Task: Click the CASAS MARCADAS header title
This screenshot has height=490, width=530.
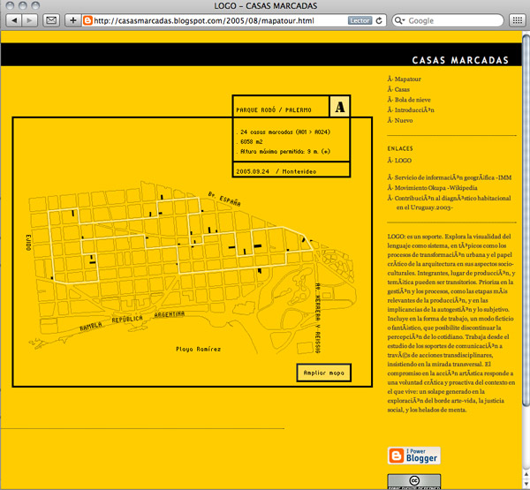Action: point(460,60)
